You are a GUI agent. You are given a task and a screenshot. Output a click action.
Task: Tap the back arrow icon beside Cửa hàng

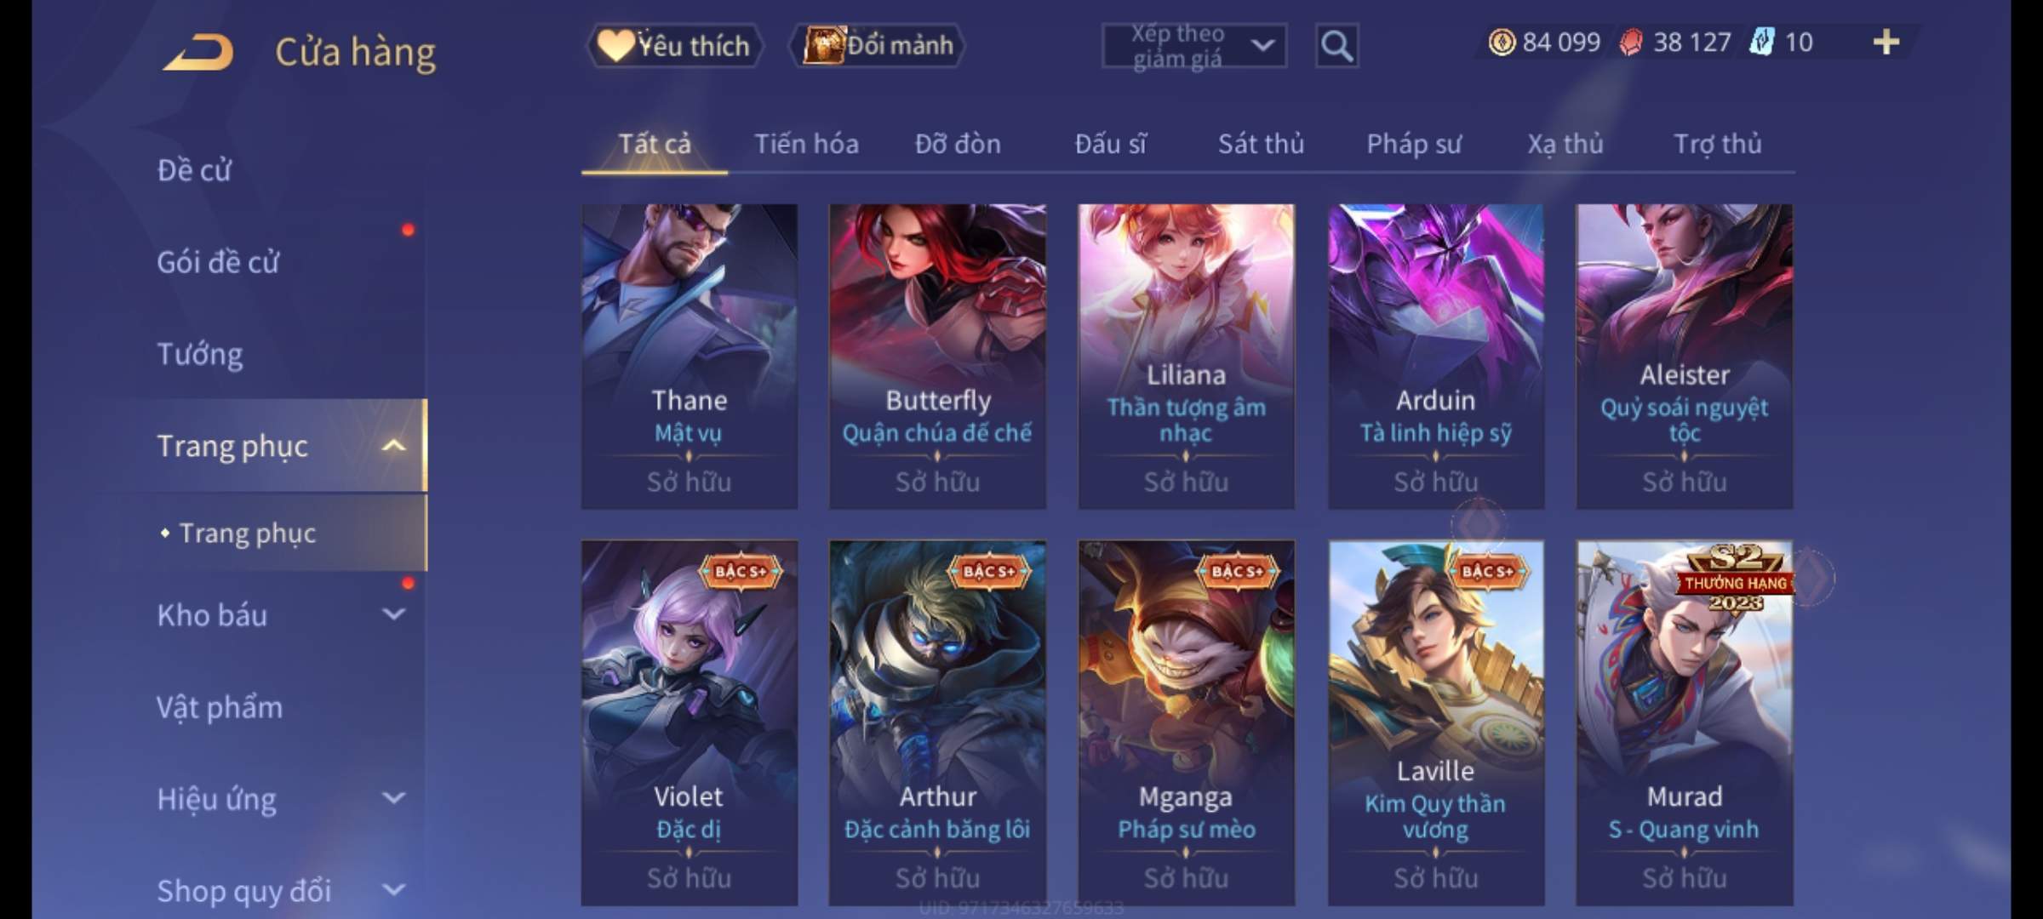199,52
